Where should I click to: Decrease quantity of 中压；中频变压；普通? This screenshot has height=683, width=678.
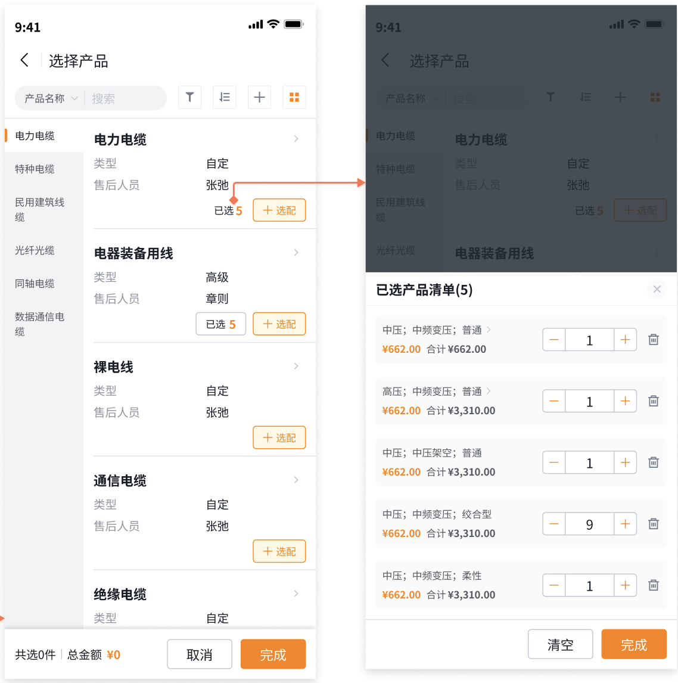[554, 340]
